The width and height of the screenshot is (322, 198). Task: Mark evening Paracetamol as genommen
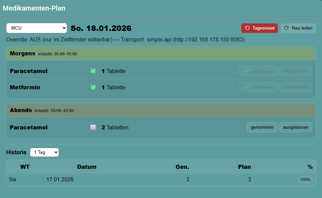pos(262,127)
